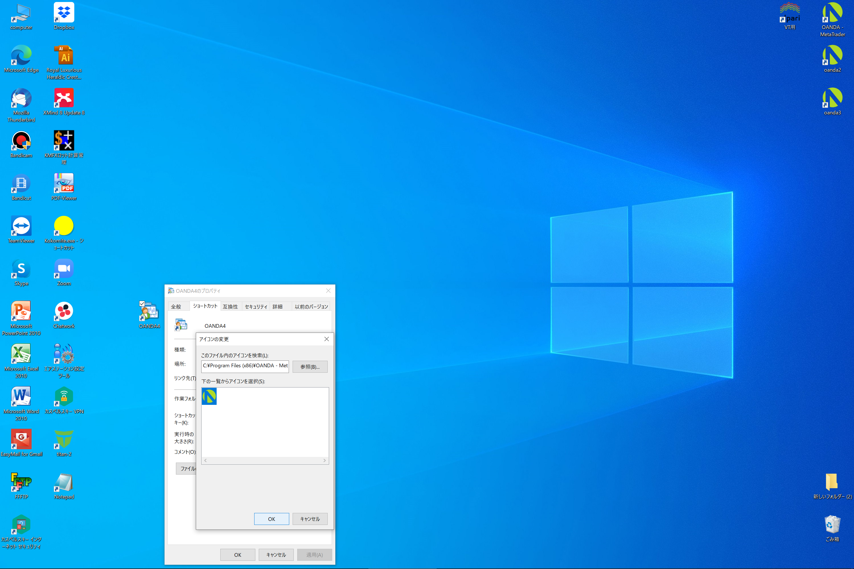Click the icon file path input field

245,366
